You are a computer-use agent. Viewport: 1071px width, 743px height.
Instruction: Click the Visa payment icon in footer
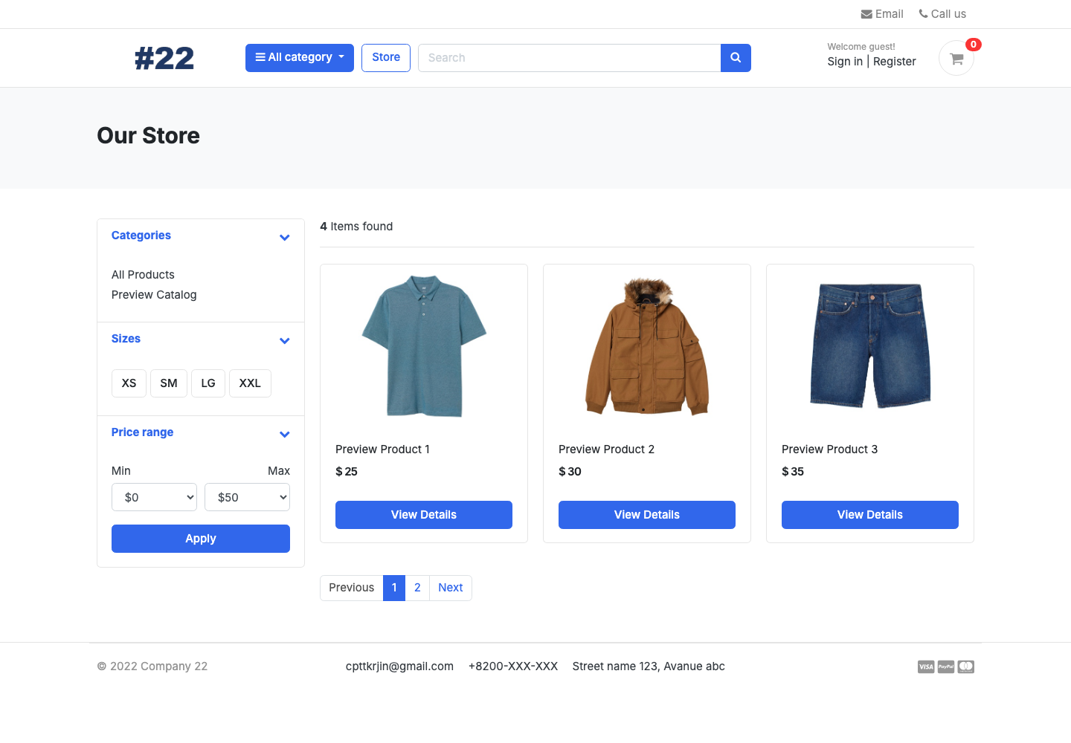[x=926, y=666]
